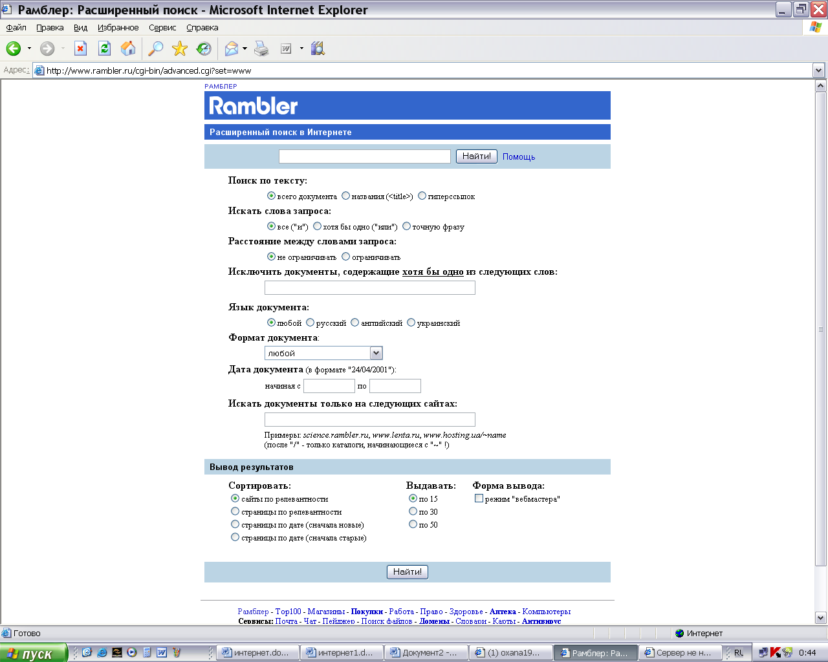Enable режим "вебмастера" checkbox
This screenshot has height=662, width=828.
[x=479, y=498]
